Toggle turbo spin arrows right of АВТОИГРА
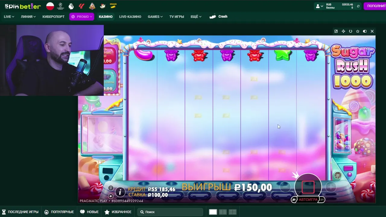 (322, 200)
